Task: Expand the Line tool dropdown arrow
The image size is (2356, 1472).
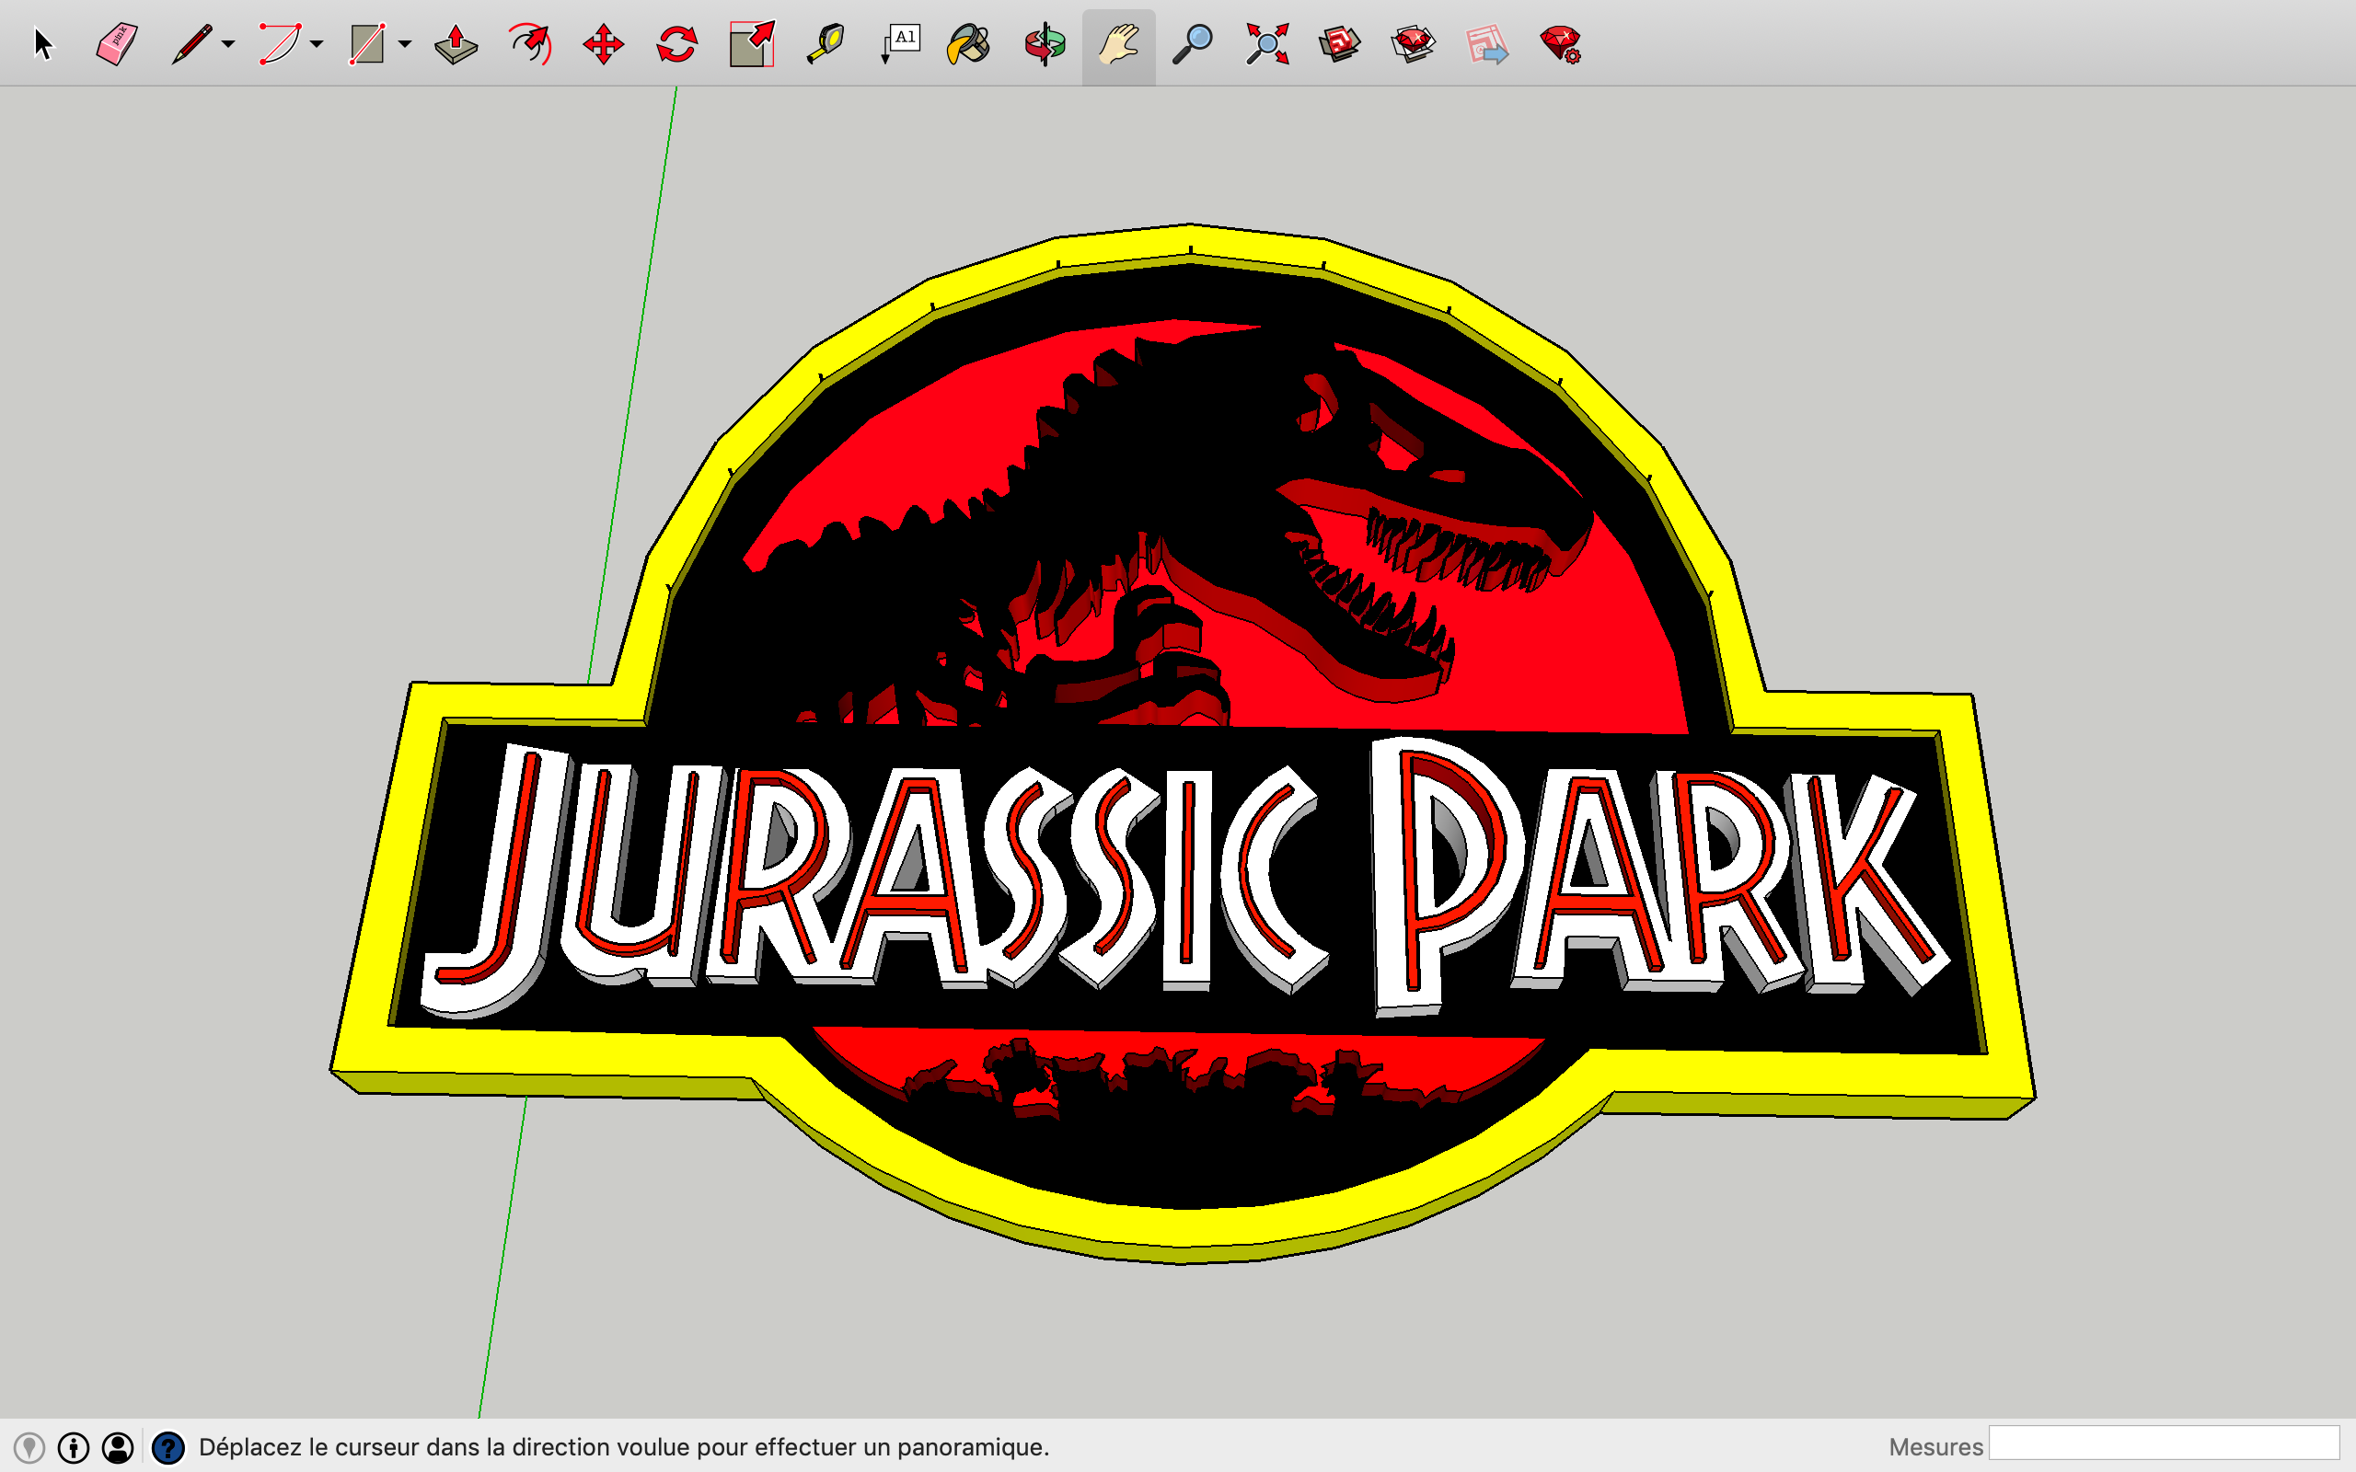Action: coord(229,44)
